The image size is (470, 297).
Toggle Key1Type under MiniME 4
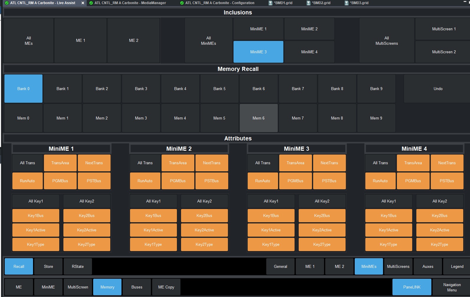pyautogui.click(x=388, y=244)
